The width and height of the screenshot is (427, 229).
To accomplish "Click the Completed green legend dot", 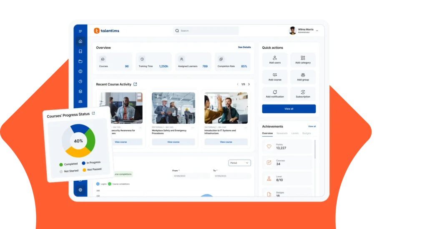I will click(61, 164).
